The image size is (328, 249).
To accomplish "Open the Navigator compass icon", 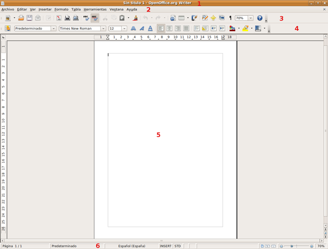I will [213, 18].
